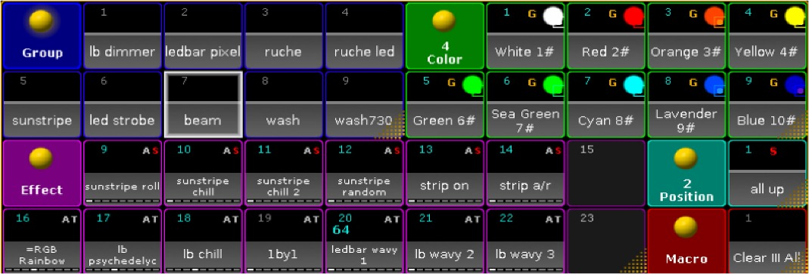Apply the White 1# color preset
This screenshot has width=809, height=274.
click(525, 36)
